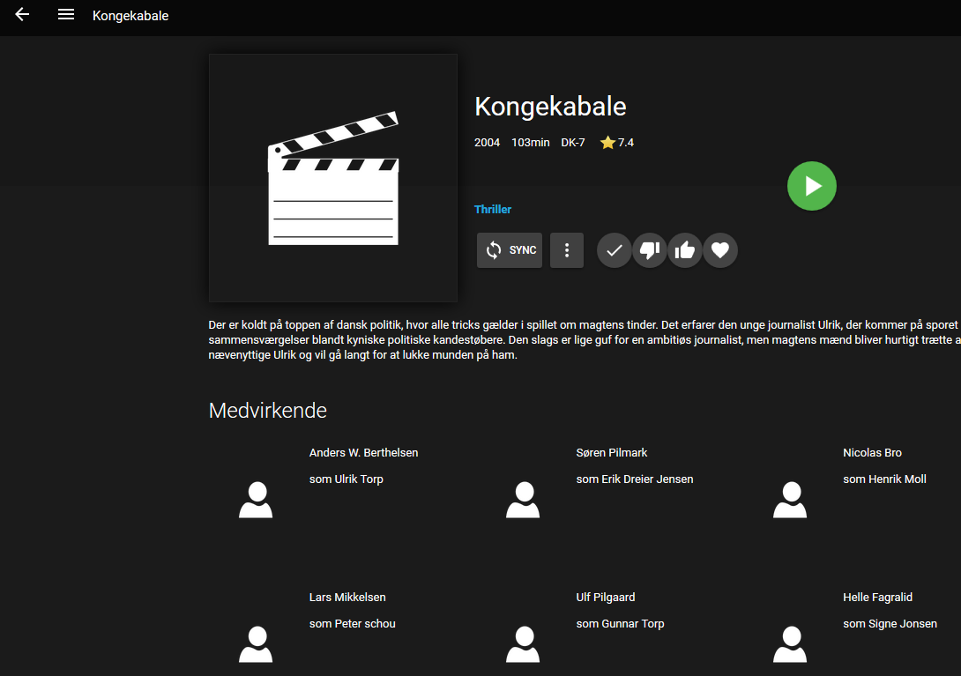This screenshot has height=676, width=961.
Task: Open the Thriller genre link
Action: 493,209
